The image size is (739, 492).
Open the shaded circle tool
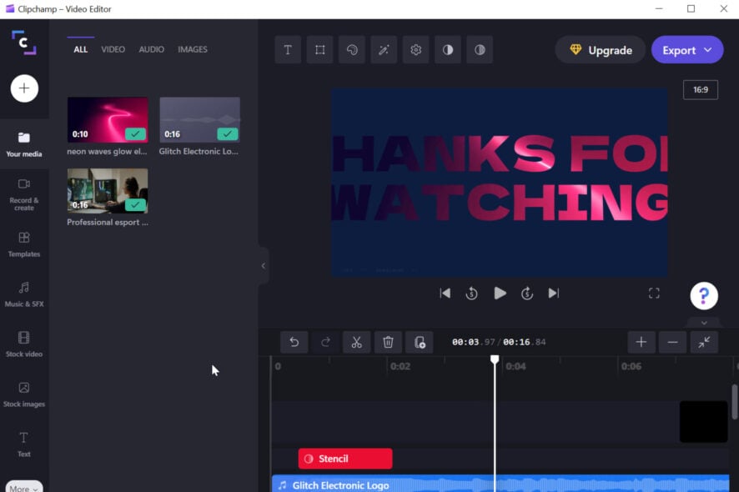480,49
